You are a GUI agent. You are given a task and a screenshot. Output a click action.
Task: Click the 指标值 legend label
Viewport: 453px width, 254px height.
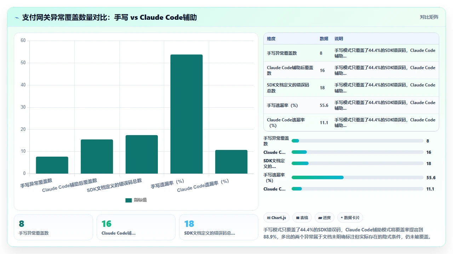(140, 200)
